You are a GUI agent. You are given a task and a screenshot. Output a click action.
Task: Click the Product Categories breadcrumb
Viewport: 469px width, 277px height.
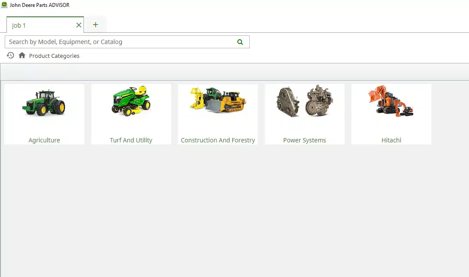coord(54,56)
